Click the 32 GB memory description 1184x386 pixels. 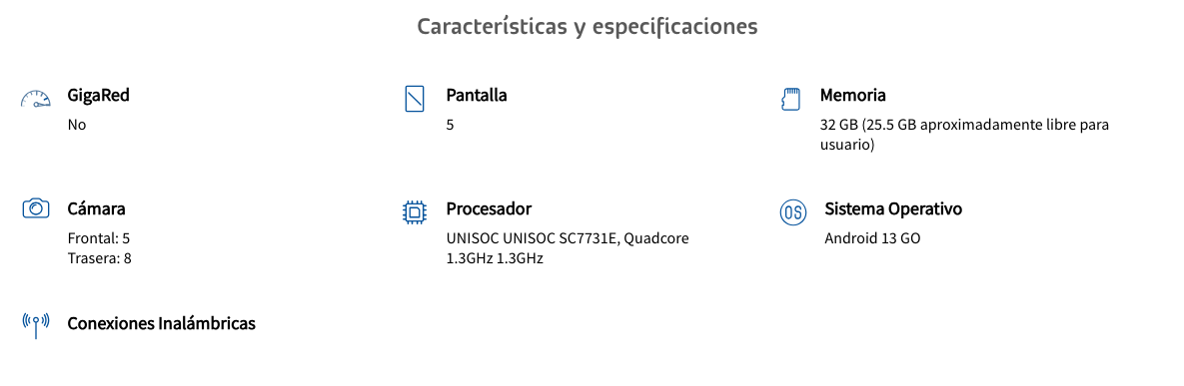click(964, 135)
